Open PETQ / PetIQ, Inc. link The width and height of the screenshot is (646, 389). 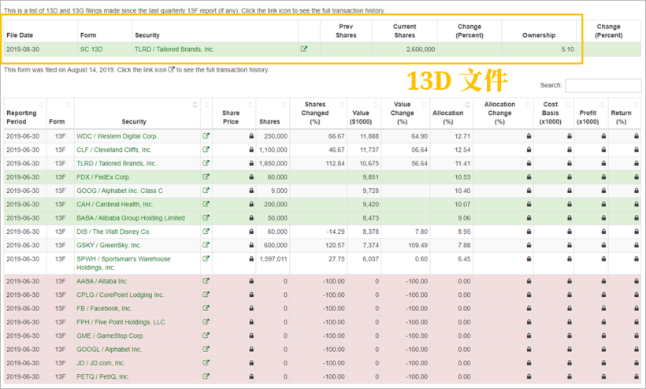pyautogui.click(x=103, y=376)
